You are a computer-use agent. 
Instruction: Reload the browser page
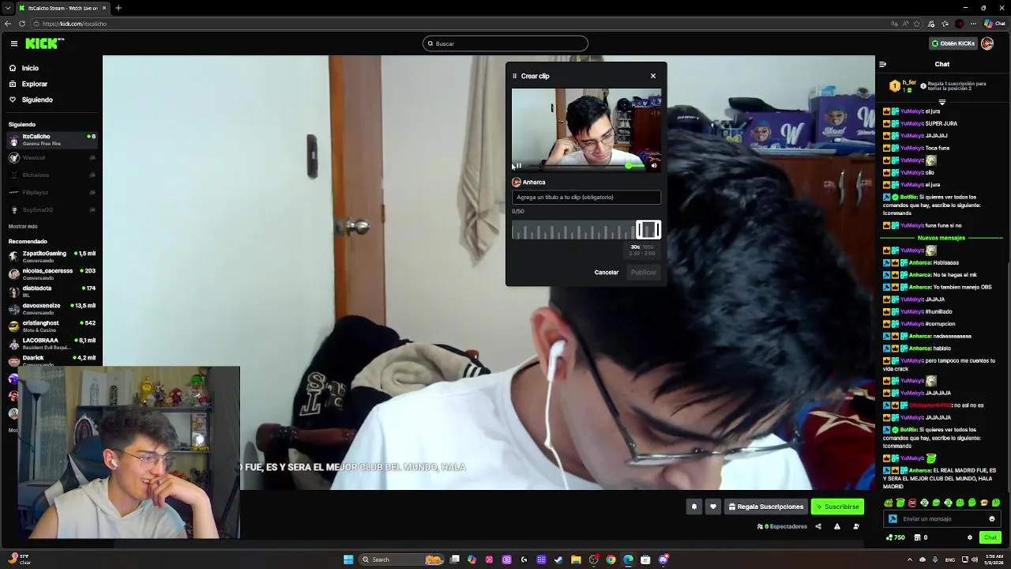tap(21, 24)
